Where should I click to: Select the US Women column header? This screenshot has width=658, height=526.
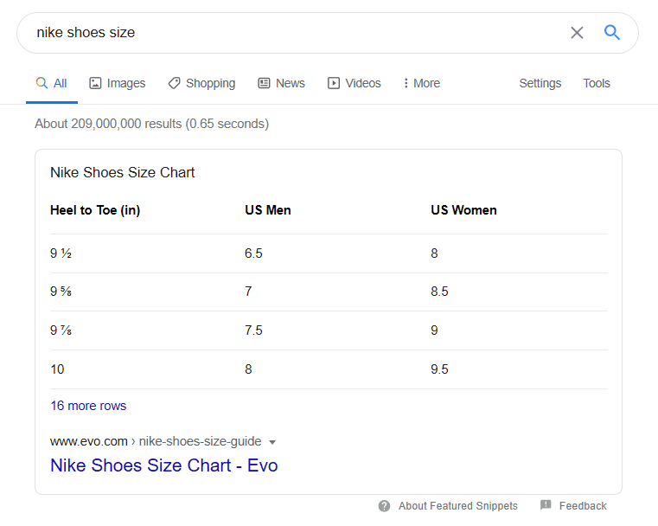(x=463, y=210)
